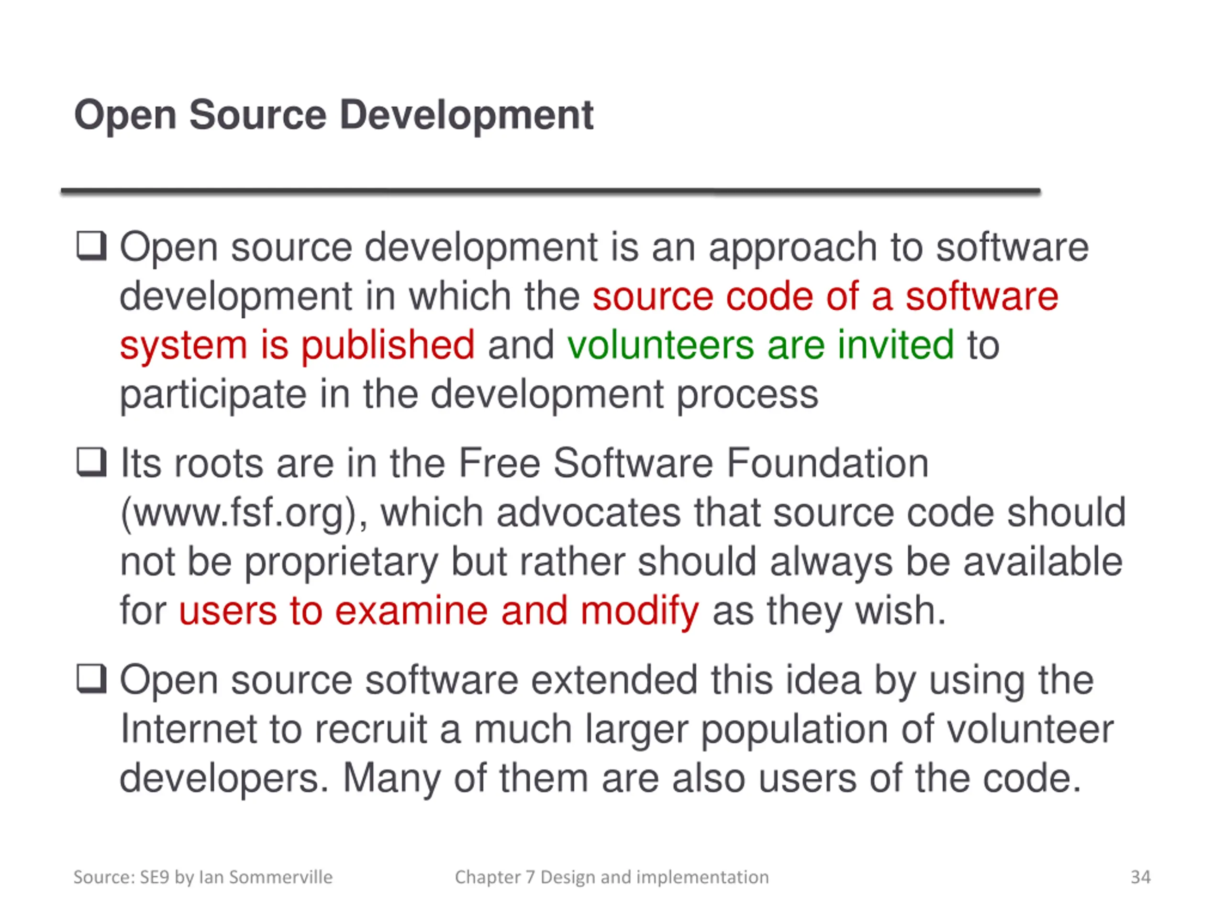The image size is (1225, 919).
Task: Click the text 'as they wish.'
Action: (x=829, y=612)
